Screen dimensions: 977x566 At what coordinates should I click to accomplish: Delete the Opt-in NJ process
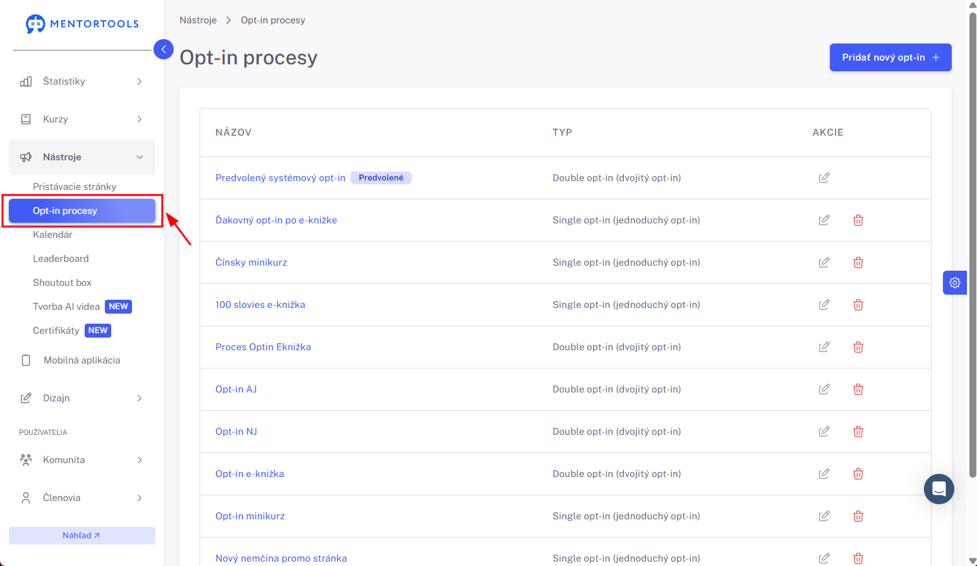coord(858,432)
